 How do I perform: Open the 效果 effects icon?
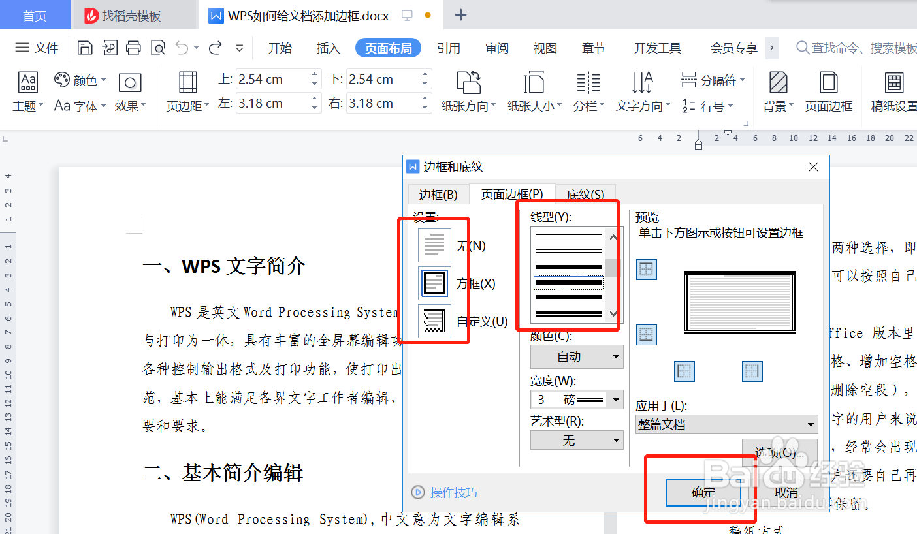130,82
